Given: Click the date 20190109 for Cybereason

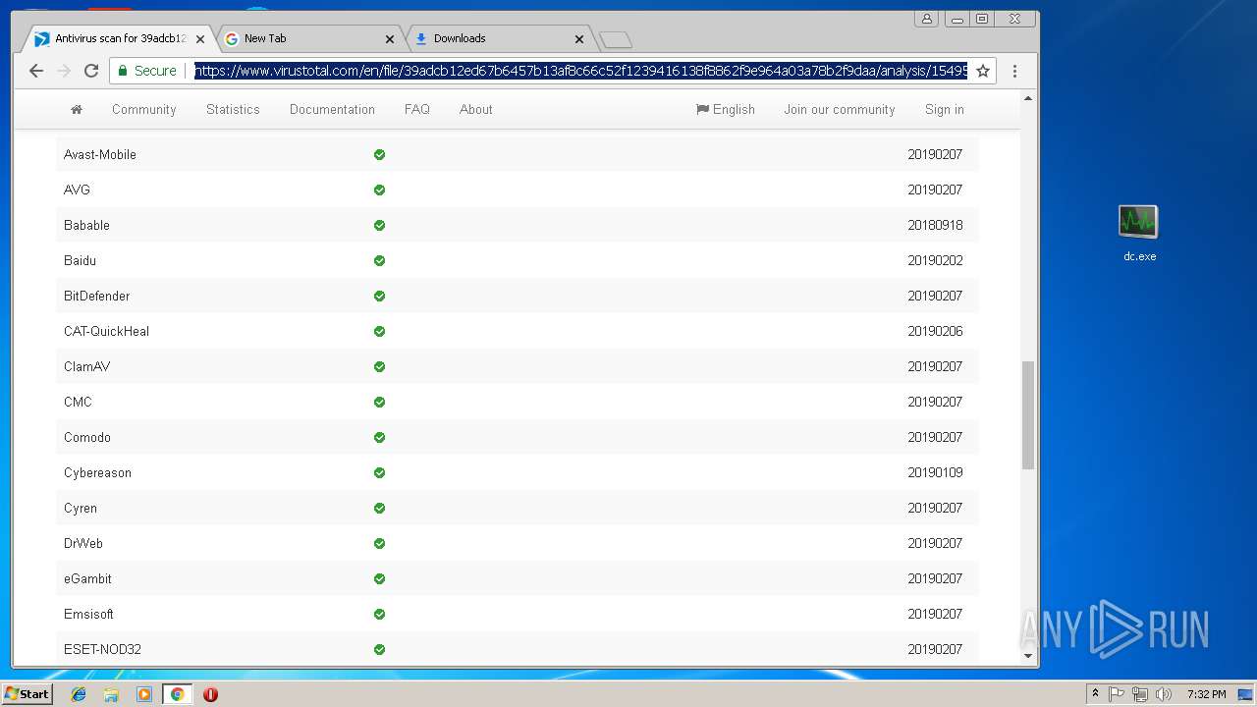Looking at the screenshot, I should (935, 472).
